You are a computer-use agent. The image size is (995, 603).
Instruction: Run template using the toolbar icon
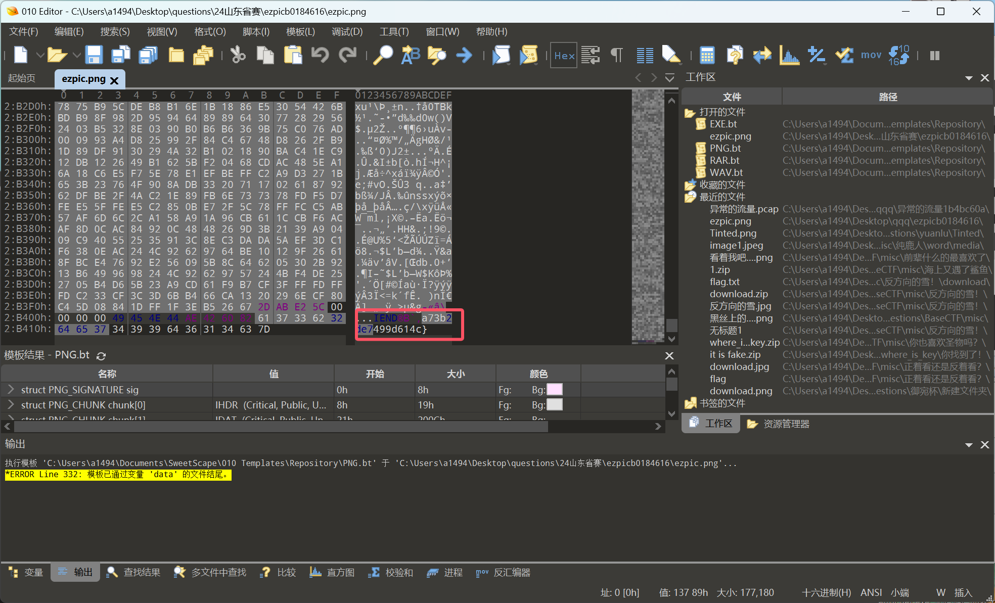(528, 55)
